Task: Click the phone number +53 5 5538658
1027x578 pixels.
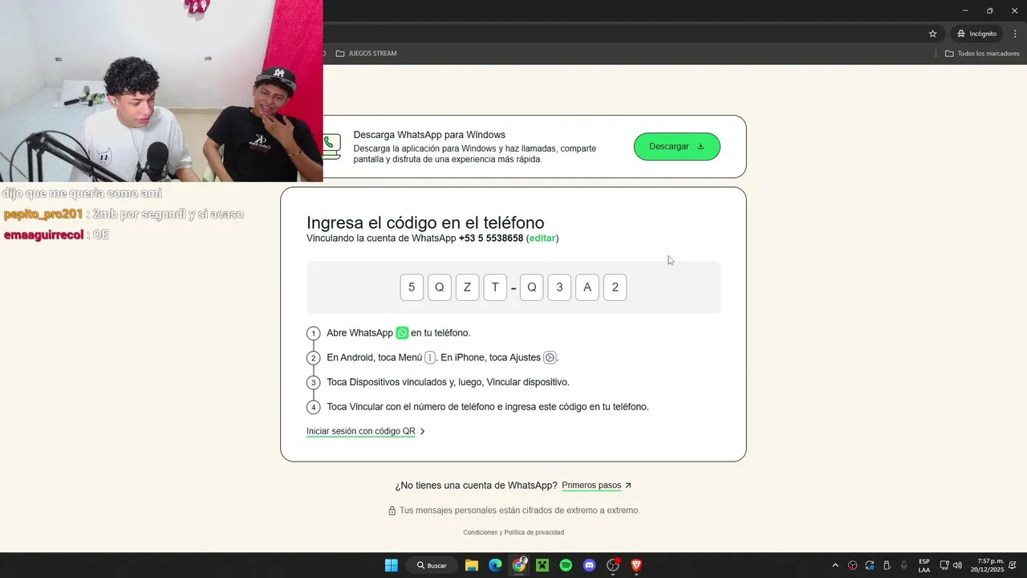Action: 491,238
